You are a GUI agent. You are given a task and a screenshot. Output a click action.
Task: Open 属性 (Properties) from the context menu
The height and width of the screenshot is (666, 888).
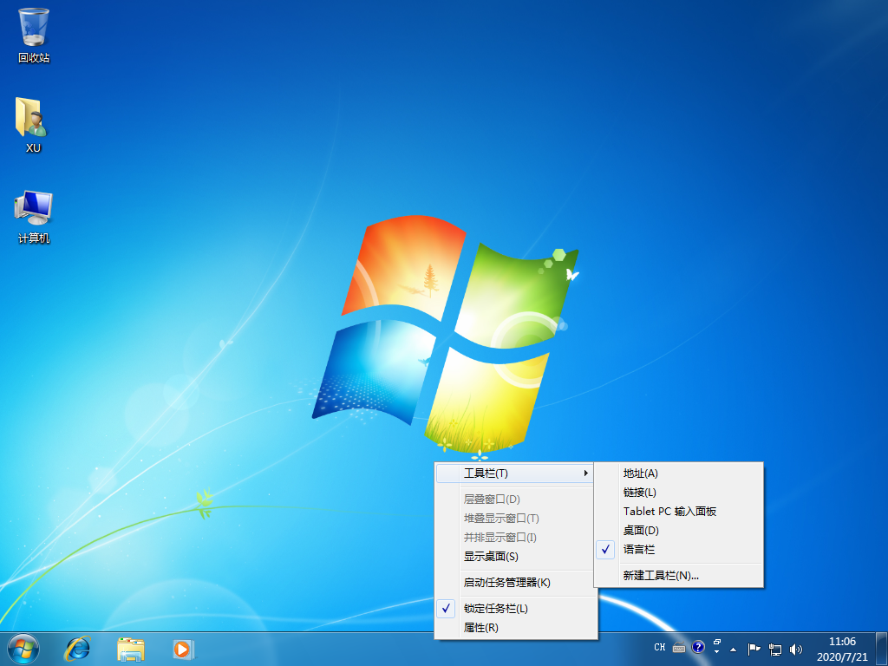click(481, 628)
